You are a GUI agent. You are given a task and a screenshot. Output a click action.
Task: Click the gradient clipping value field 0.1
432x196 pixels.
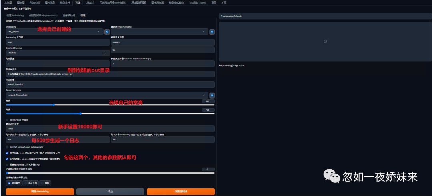click(x=162, y=50)
